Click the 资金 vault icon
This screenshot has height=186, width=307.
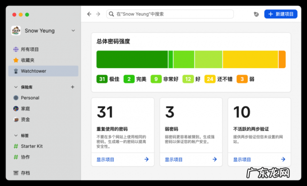16,119
